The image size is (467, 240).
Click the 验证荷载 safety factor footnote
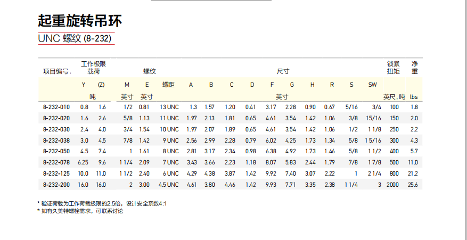coord(102,204)
